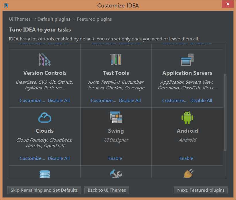Click the Clouds cloud icon
The width and height of the screenshot is (236, 200).
point(45,117)
